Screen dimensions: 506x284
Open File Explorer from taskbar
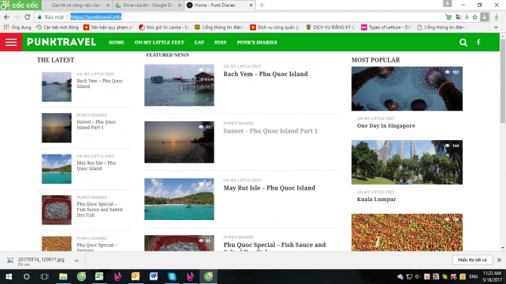63,276
